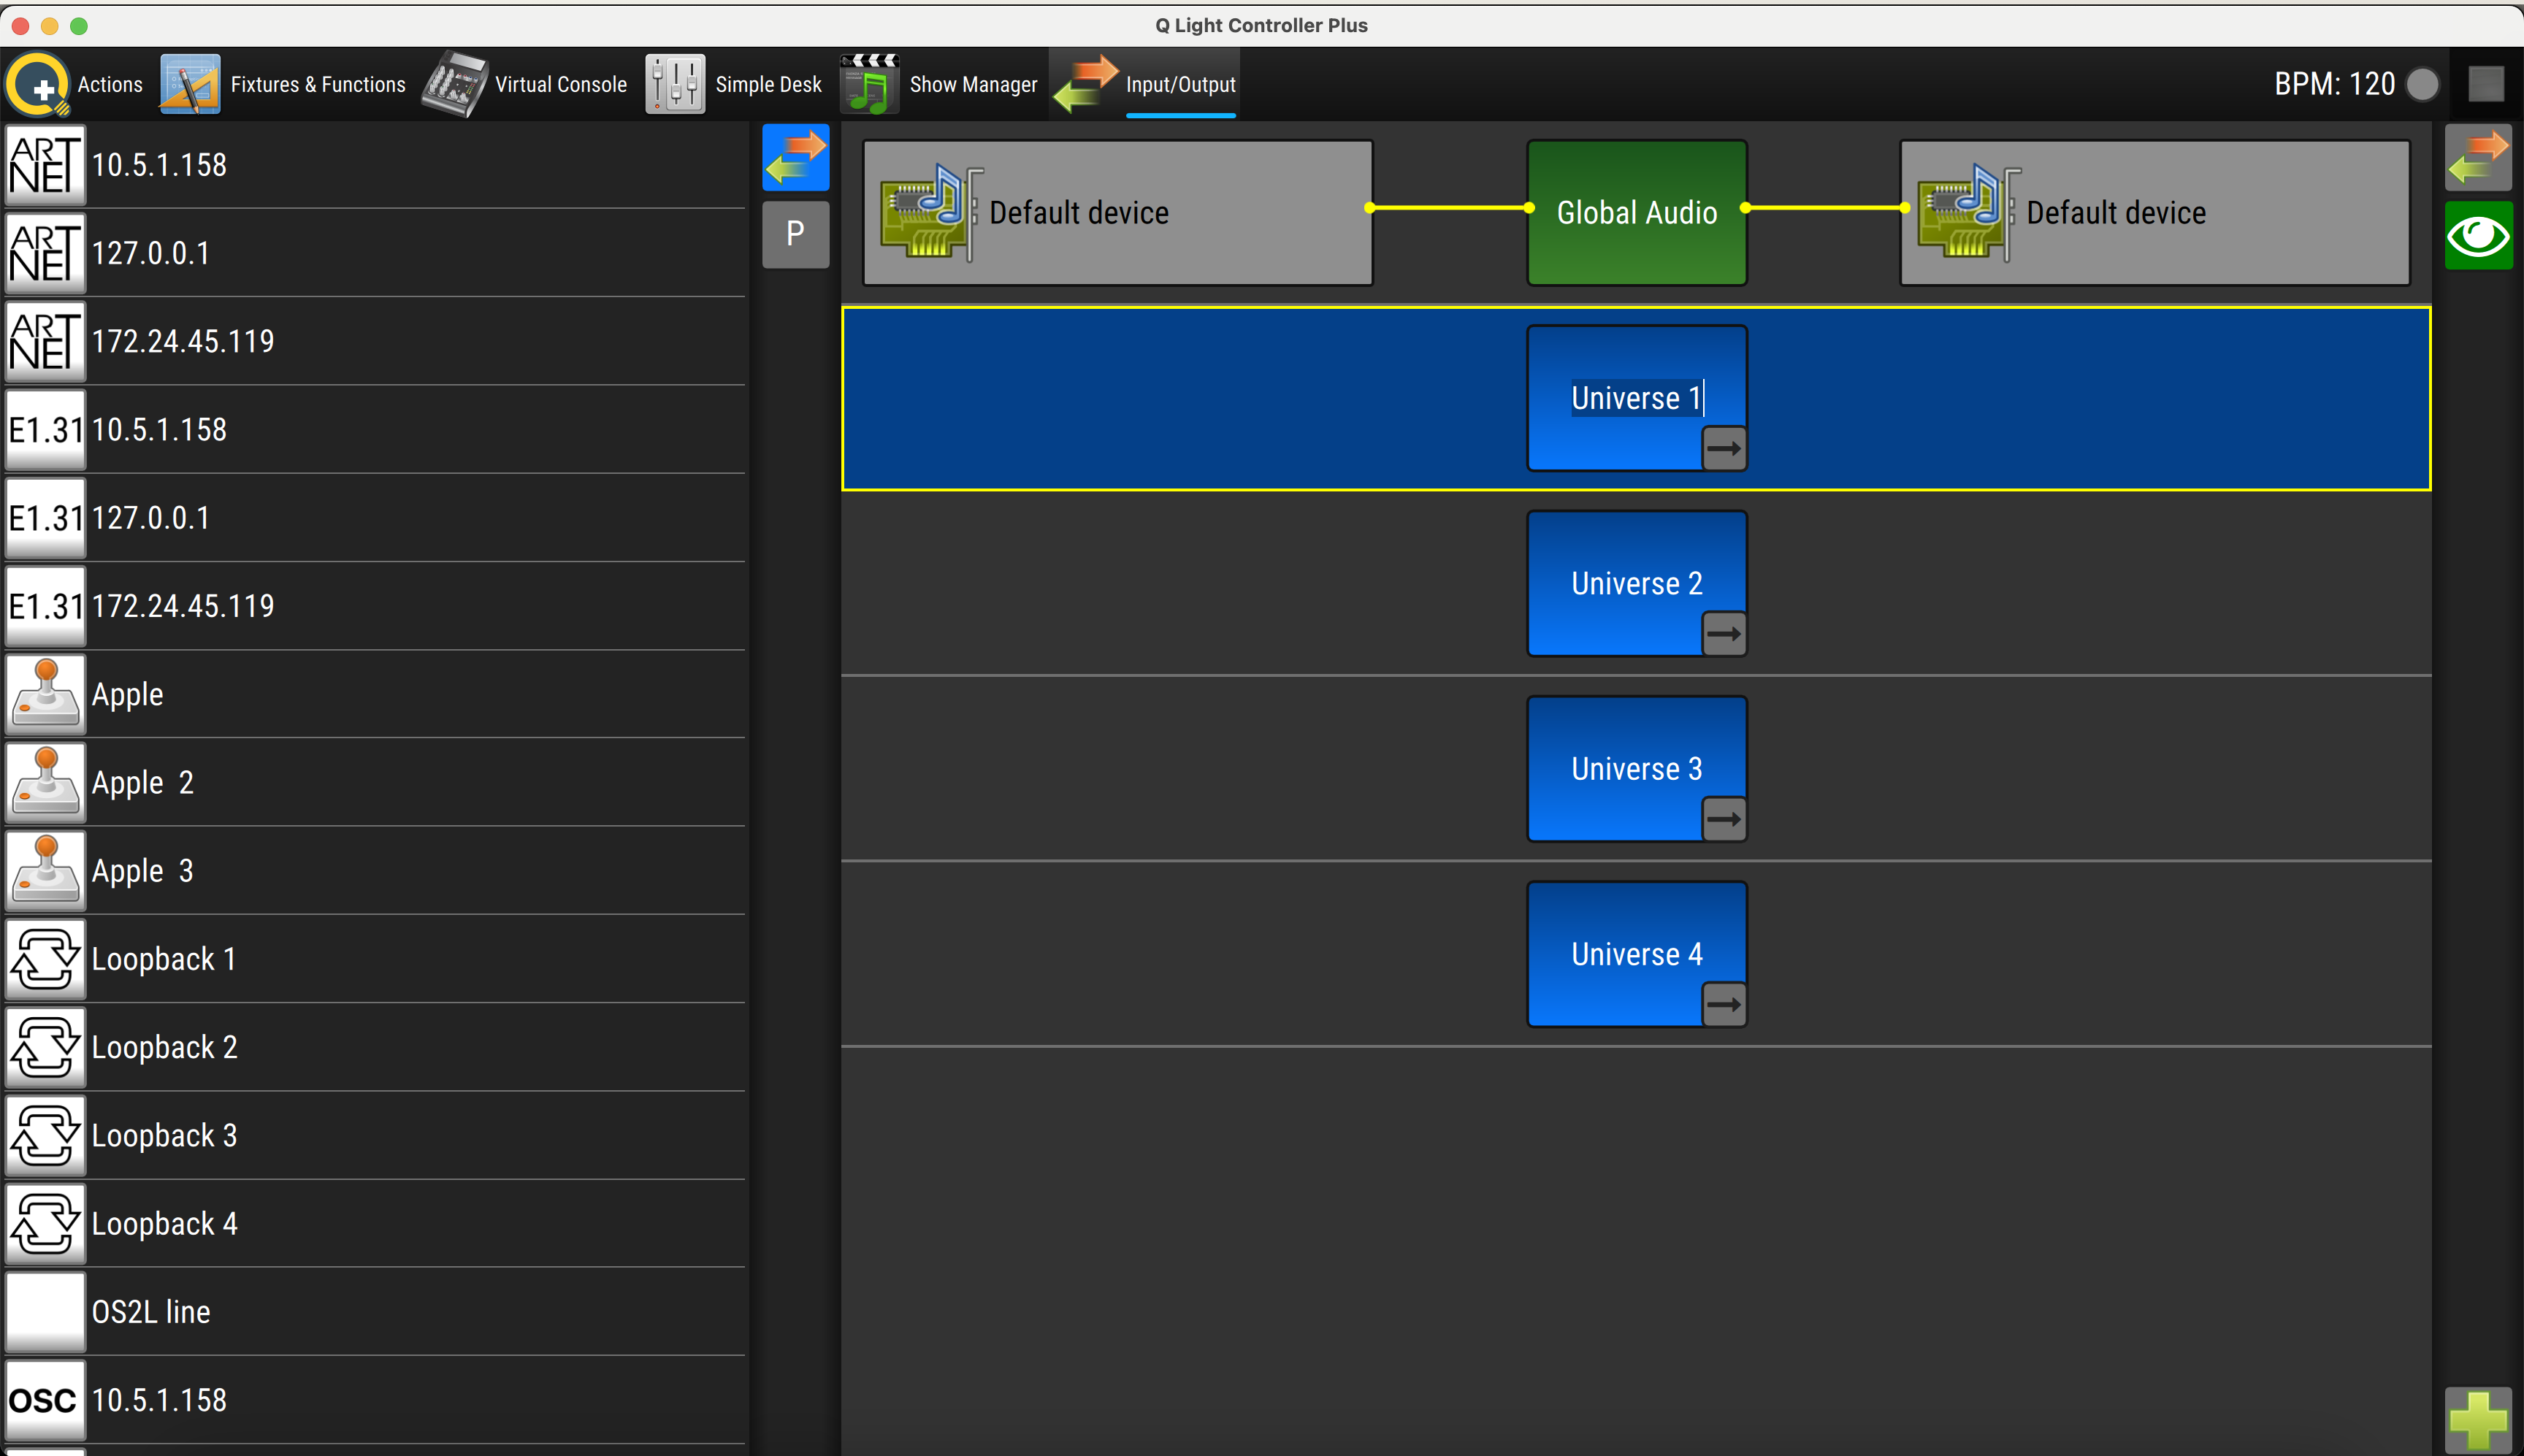Select the 'Loopback 4' row label
This screenshot has height=1456, width=2524.
point(165,1224)
